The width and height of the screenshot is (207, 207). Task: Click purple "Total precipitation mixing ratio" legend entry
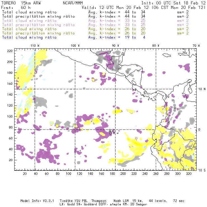tap(38, 25)
